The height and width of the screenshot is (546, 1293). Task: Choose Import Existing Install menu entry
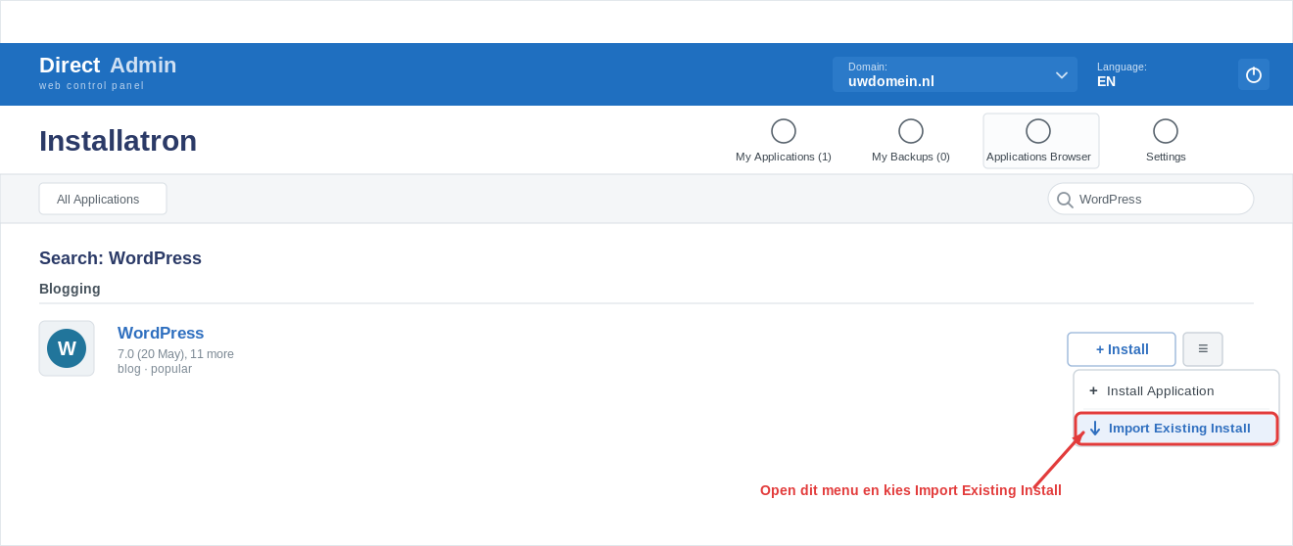[x=1176, y=429]
